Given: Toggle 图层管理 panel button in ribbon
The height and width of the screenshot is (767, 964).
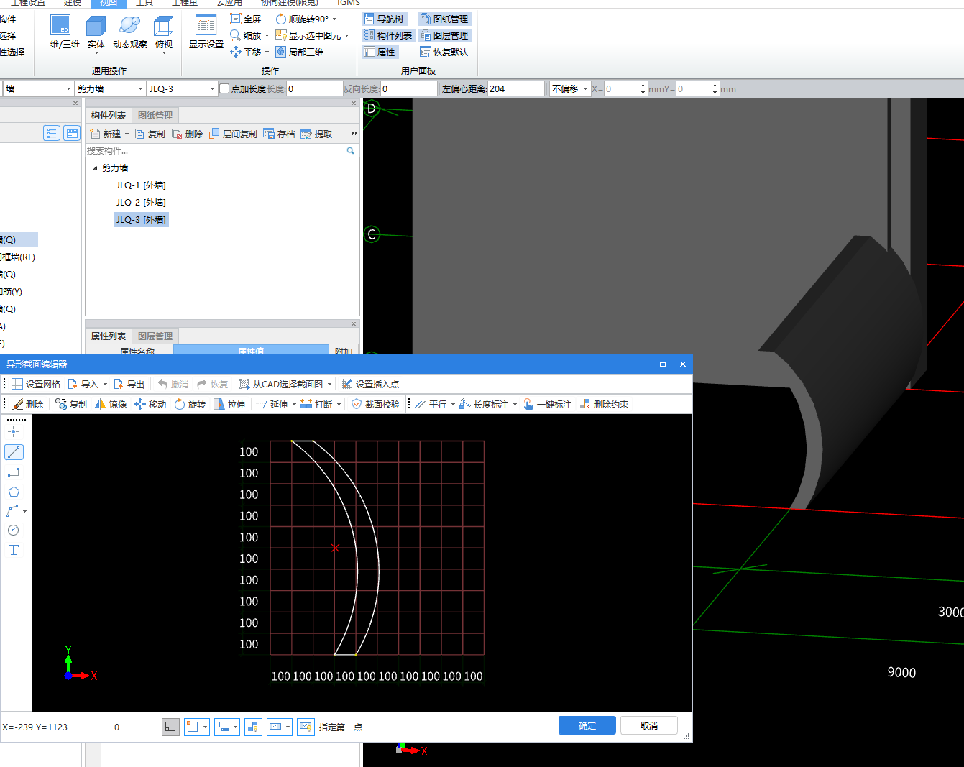Looking at the screenshot, I should click(444, 35).
